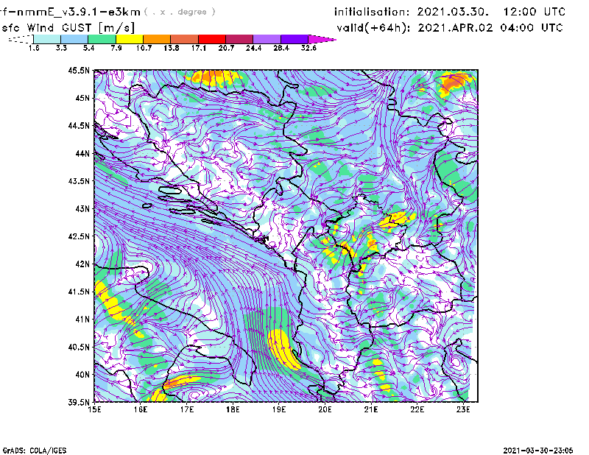Image resolution: width=589 pixels, height=455 pixels.
Task: Click the magenta arrow above 32.6
Action: (x=322, y=39)
